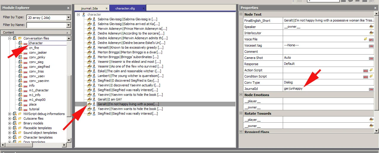This screenshot has height=153, width=379.
Task: Click the picker icon for Rotate Towards __owner__
Action: click(371, 126)
